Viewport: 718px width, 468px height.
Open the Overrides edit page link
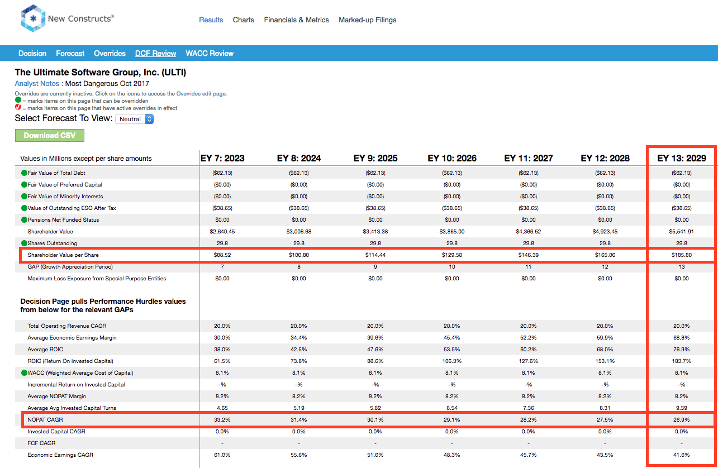click(x=201, y=94)
